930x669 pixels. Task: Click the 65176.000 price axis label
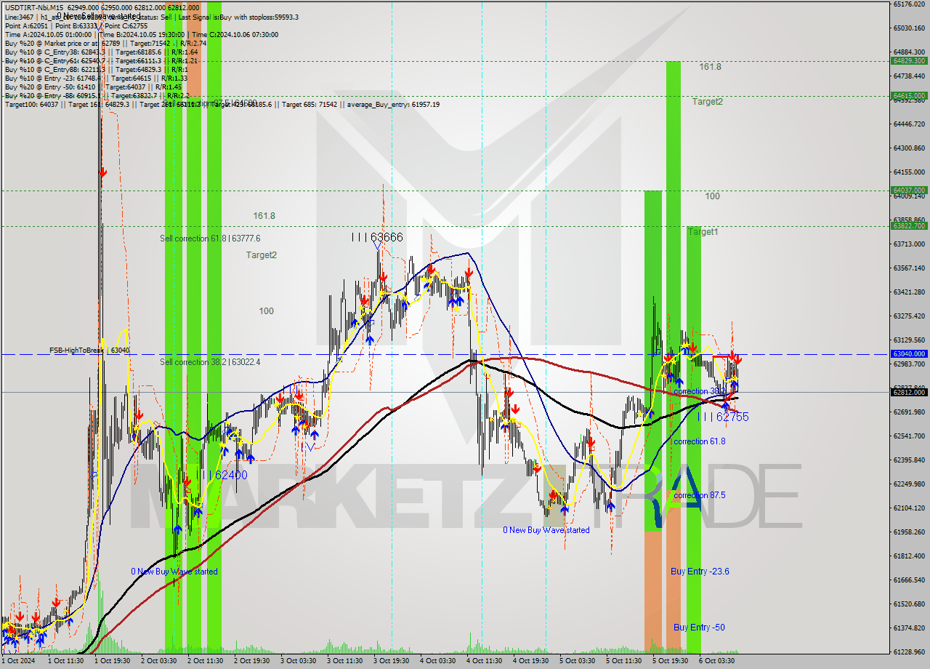point(909,4)
